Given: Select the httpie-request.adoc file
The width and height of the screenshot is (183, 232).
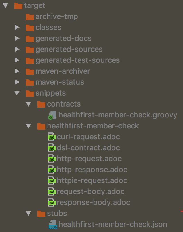Looking at the screenshot, I should tap(92, 181).
